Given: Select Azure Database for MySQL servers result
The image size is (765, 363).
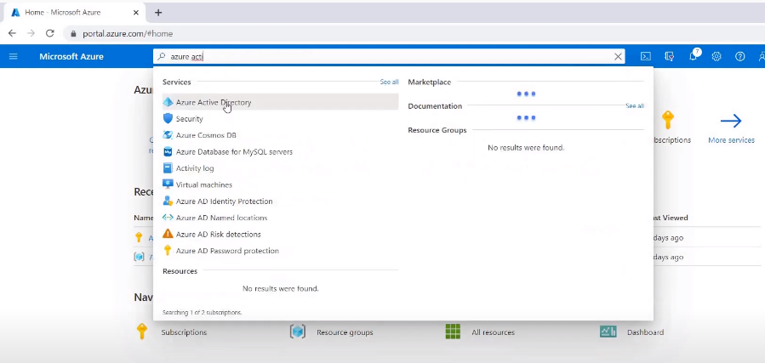Looking at the screenshot, I should 281,151.
